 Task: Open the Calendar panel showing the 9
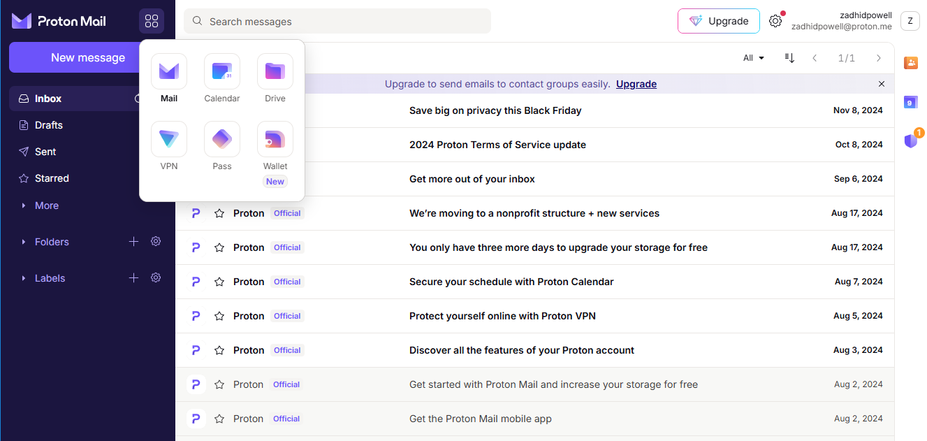tap(911, 102)
